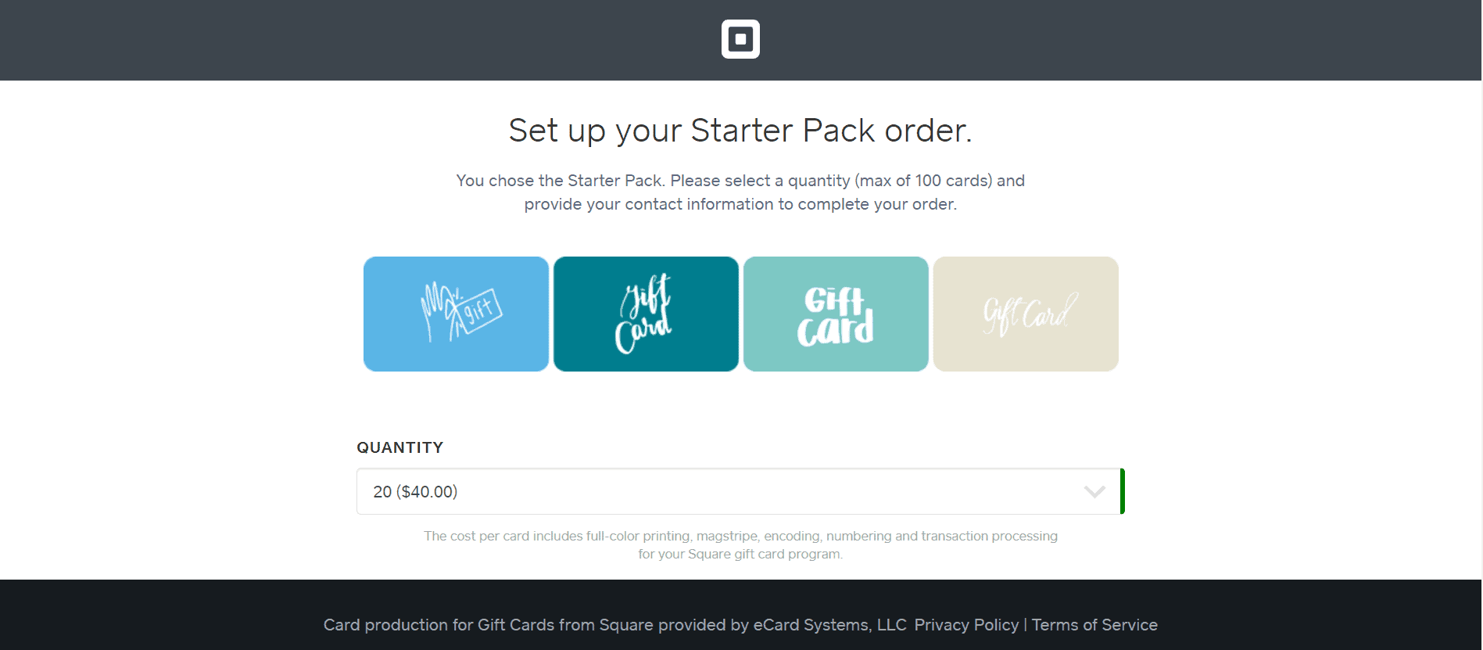Screen dimensions: 1483x650
Task: Click the bold white Gift Card lettering
Action: pos(835,316)
